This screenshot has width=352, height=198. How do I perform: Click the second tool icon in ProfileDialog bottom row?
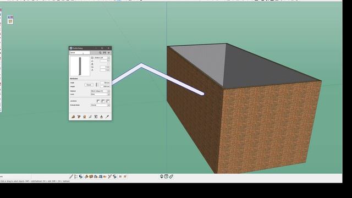tap(79, 117)
